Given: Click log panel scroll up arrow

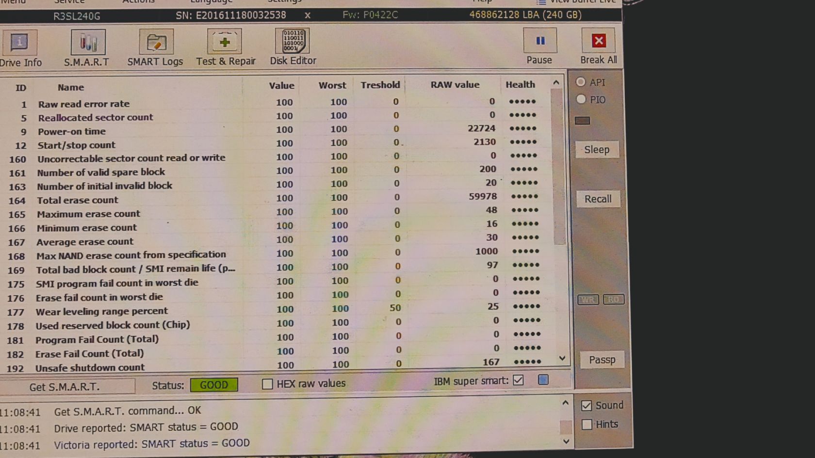Looking at the screenshot, I should (x=565, y=403).
